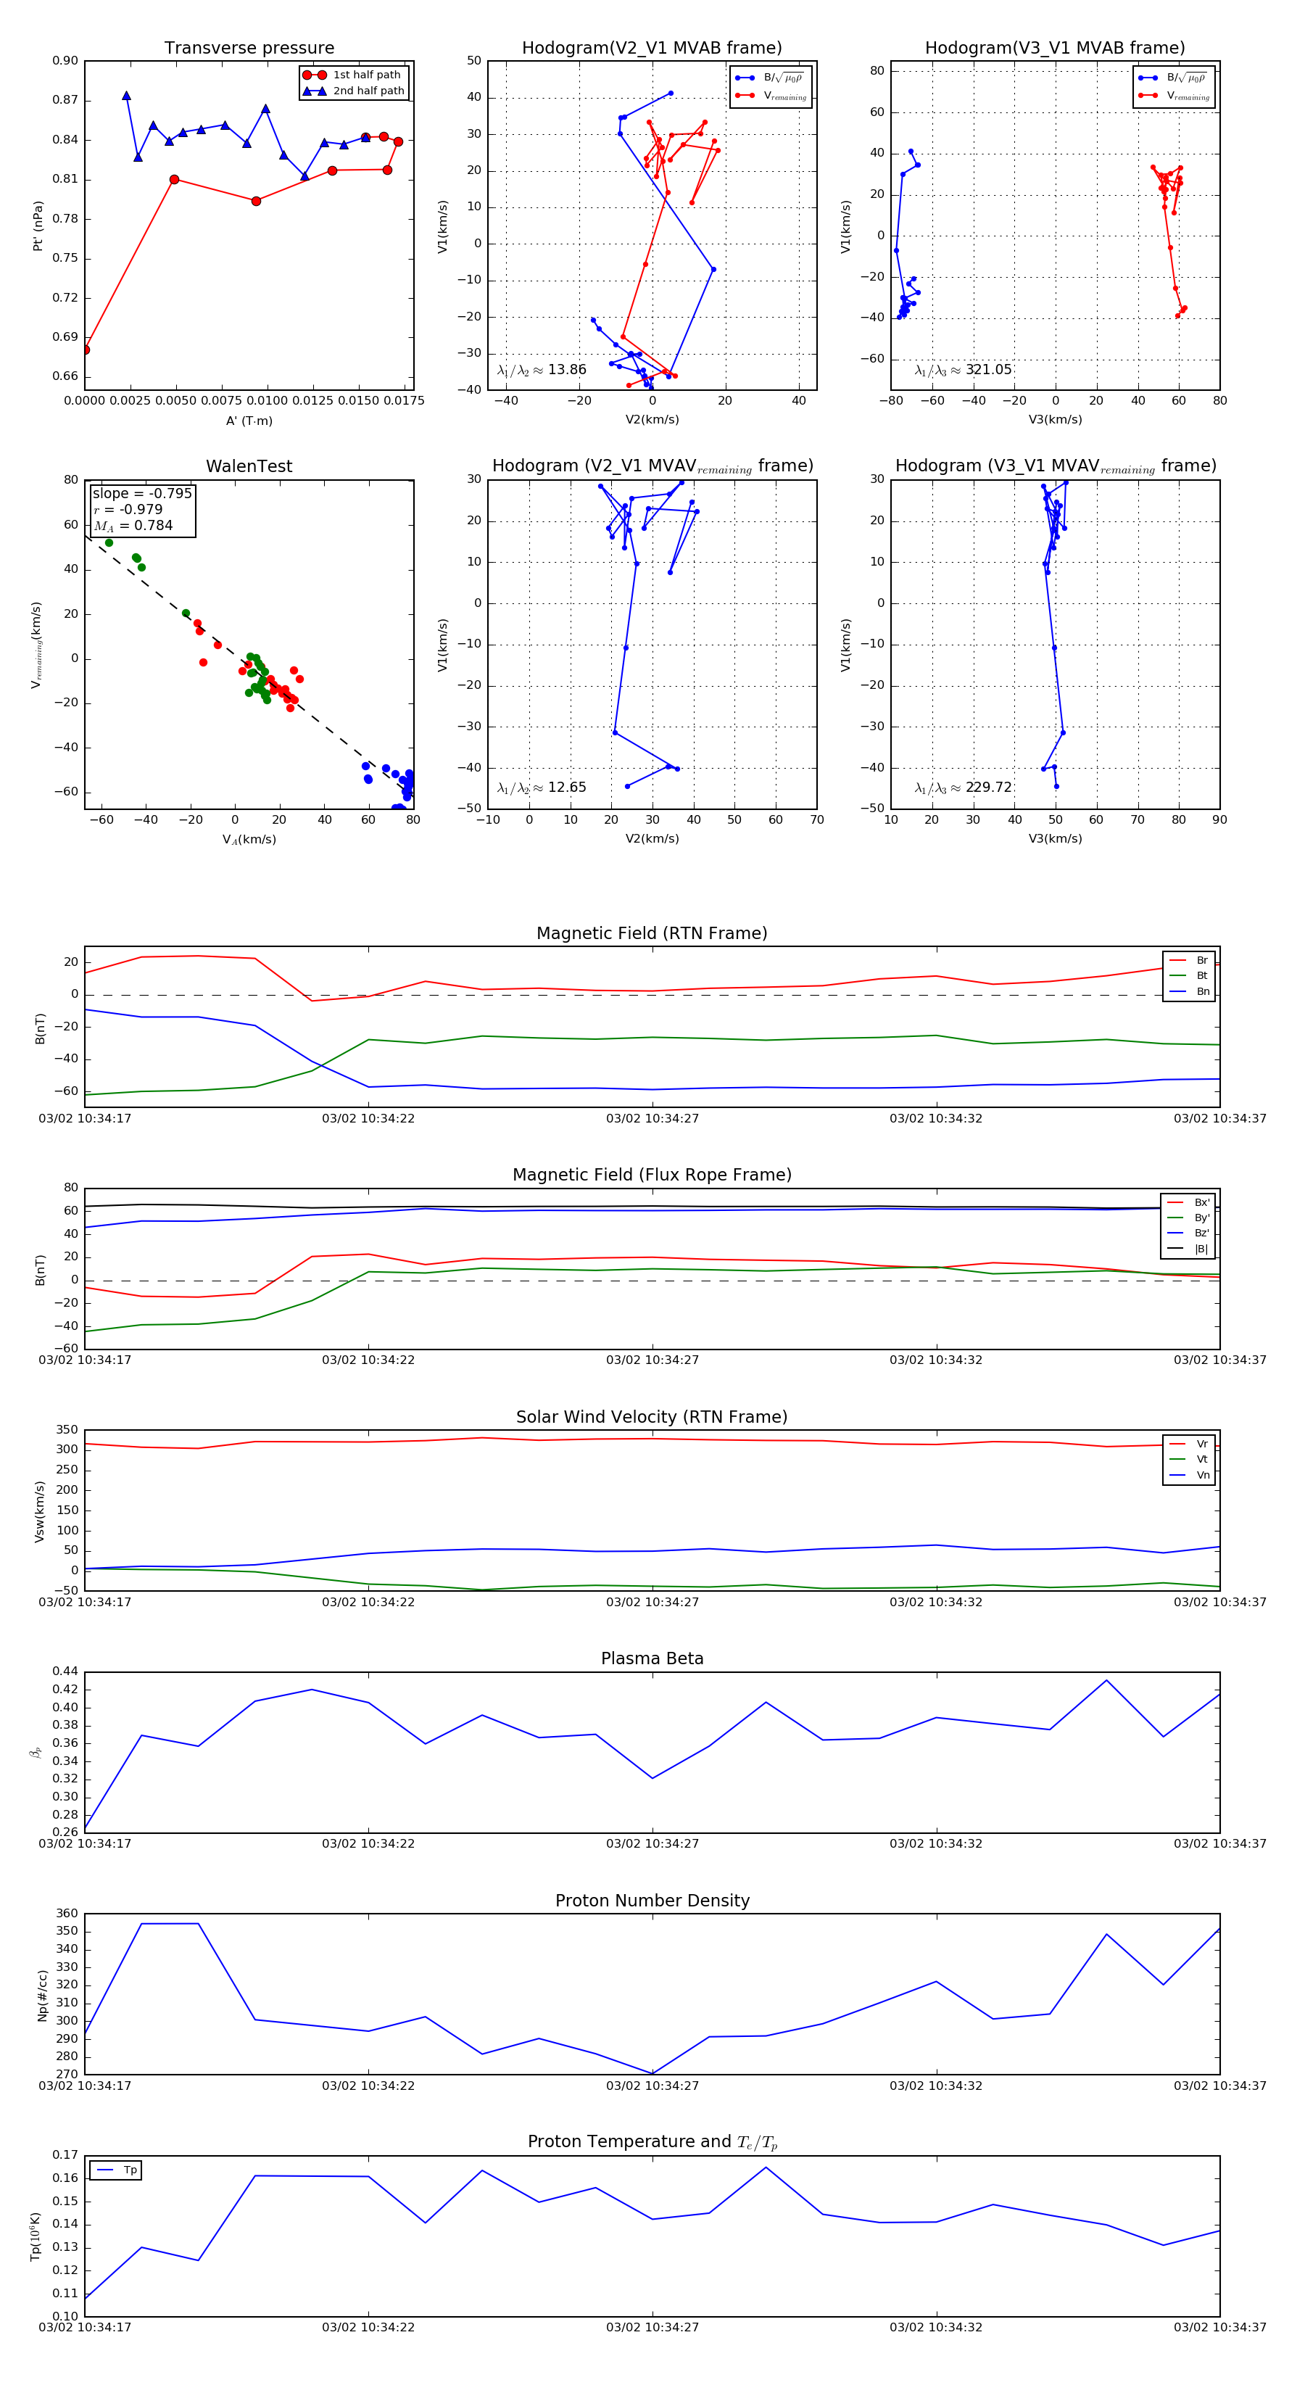Click the λ1/λ3 ≈ 229.72 label

pos(964,788)
